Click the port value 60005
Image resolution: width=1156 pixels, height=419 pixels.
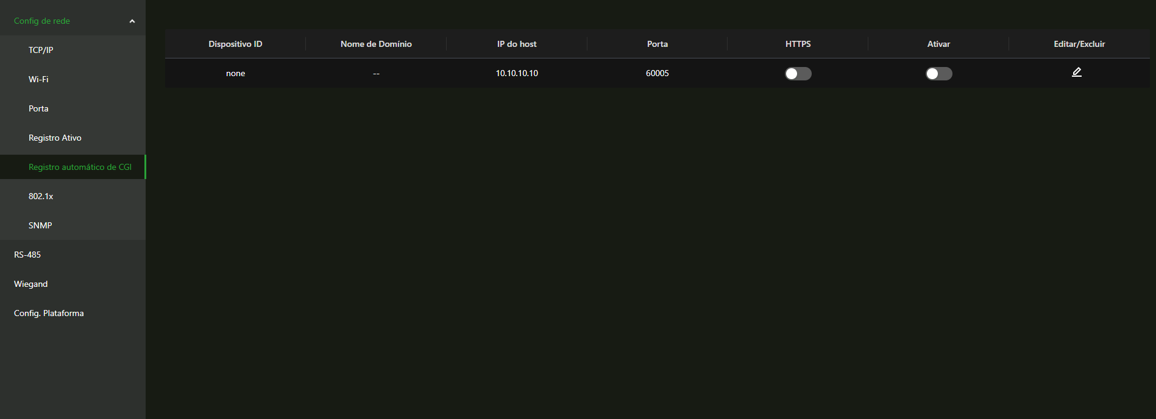(657, 73)
